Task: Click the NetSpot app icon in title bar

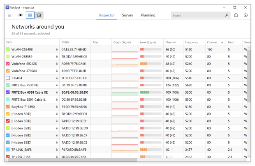Action: 7,7
